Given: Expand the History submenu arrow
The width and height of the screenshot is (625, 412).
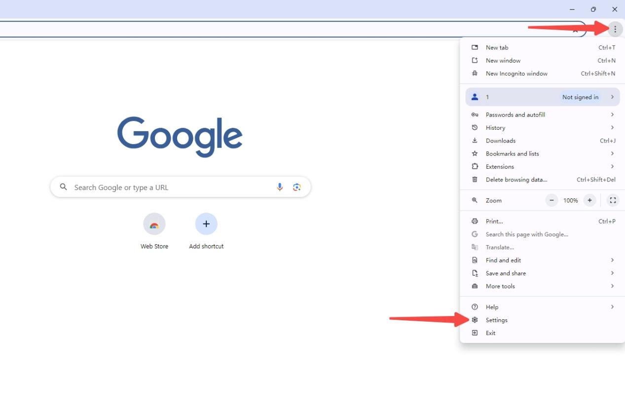Looking at the screenshot, I should pyautogui.click(x=612, y=127).
